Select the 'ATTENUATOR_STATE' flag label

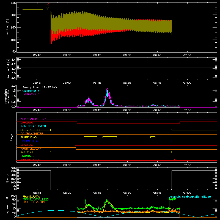tap(33, 119)
